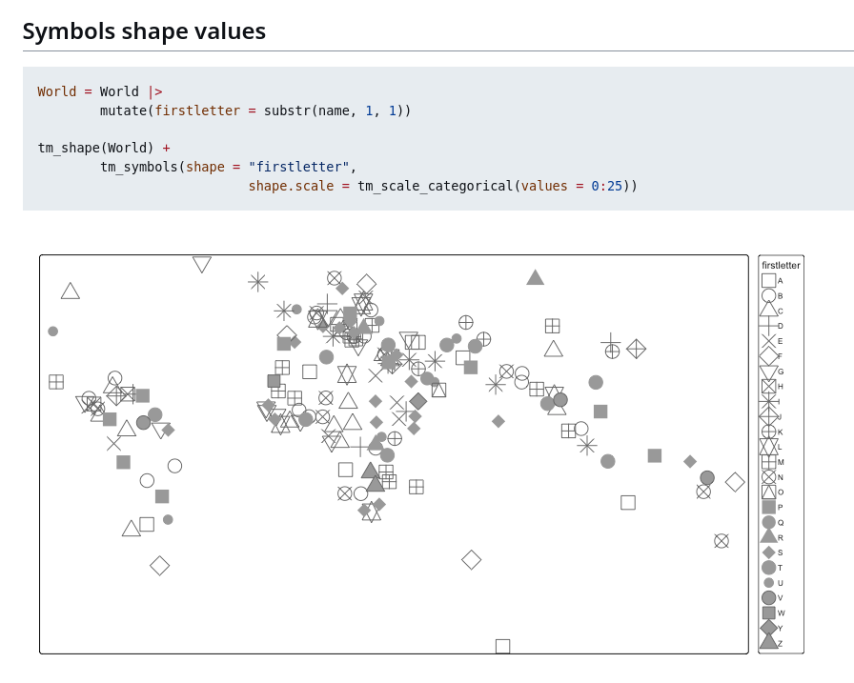The image size is (854, 683).
Task: Select the X cross symbol for E
Action: tap(768, 341)
